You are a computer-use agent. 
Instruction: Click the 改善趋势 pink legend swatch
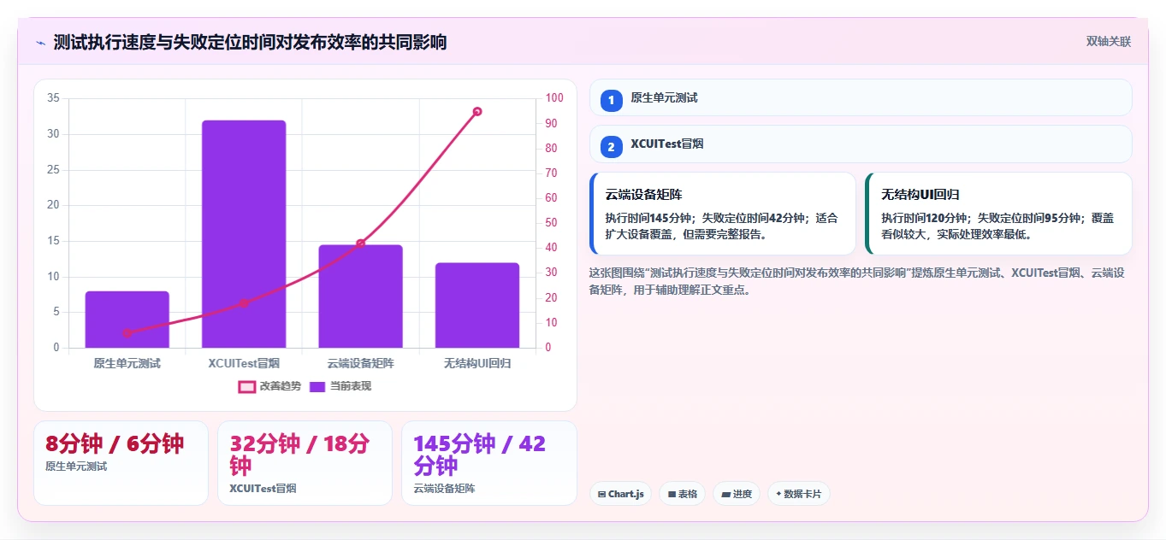point(246,386)
